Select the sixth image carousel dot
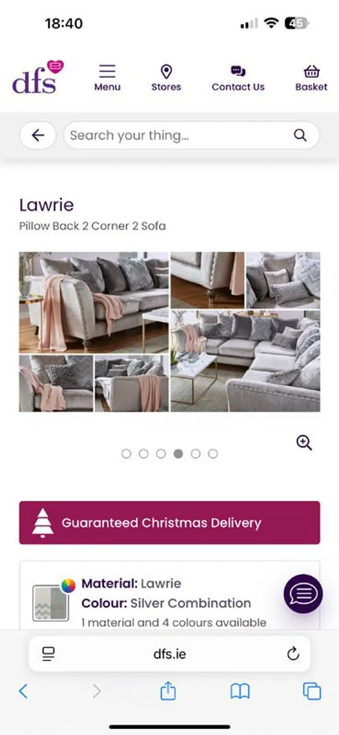The image size is (339, 735). pyautogui.click(x=213, y=454)
